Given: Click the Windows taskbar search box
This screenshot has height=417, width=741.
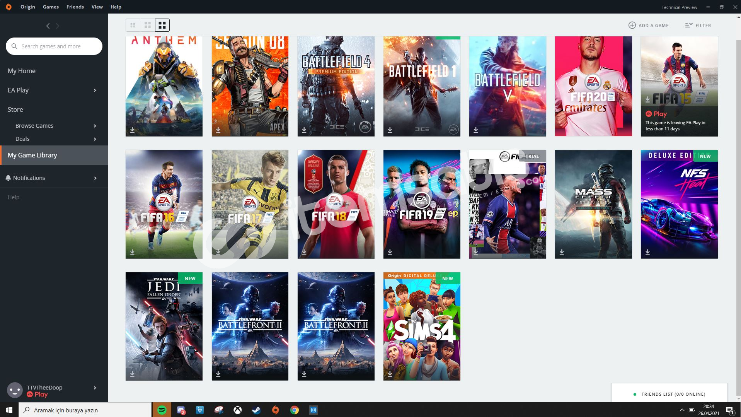Looking at the screenshot, I should (x=85, y=410).
